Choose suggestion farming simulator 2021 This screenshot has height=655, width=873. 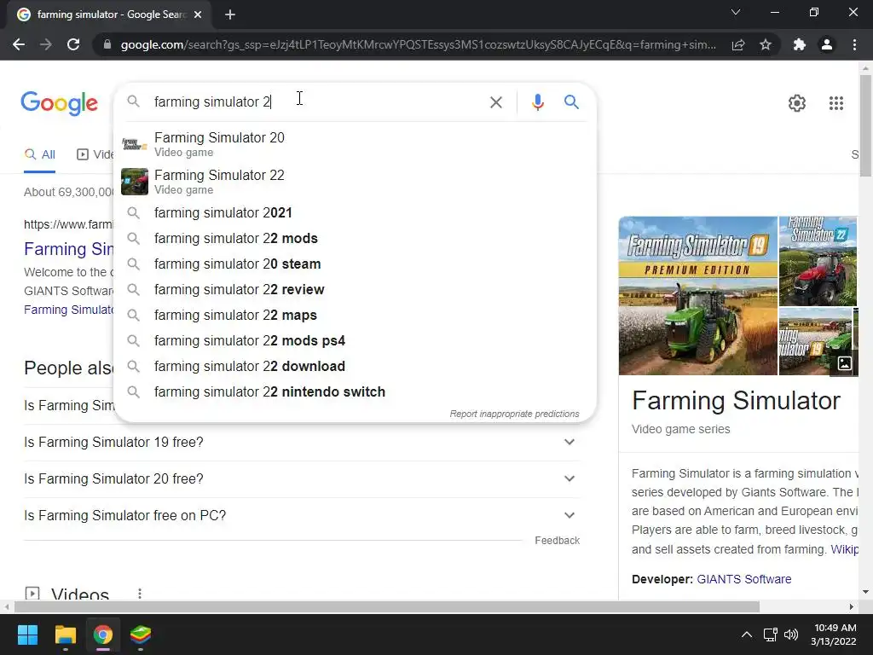click(355, 212)
